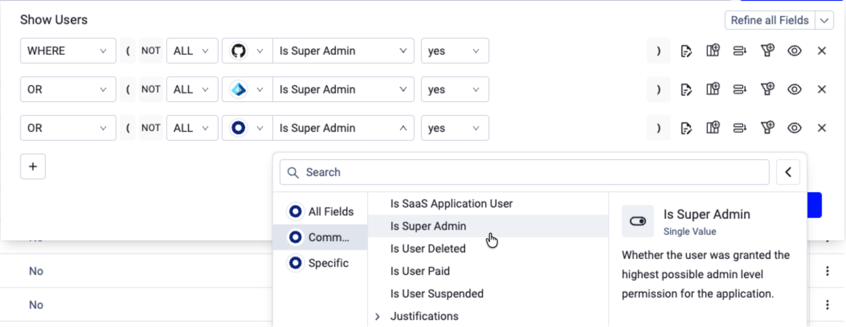Remove the dark-ring adapter row with its X
Viewport: 846px width, 327px height.
(822, 128)
